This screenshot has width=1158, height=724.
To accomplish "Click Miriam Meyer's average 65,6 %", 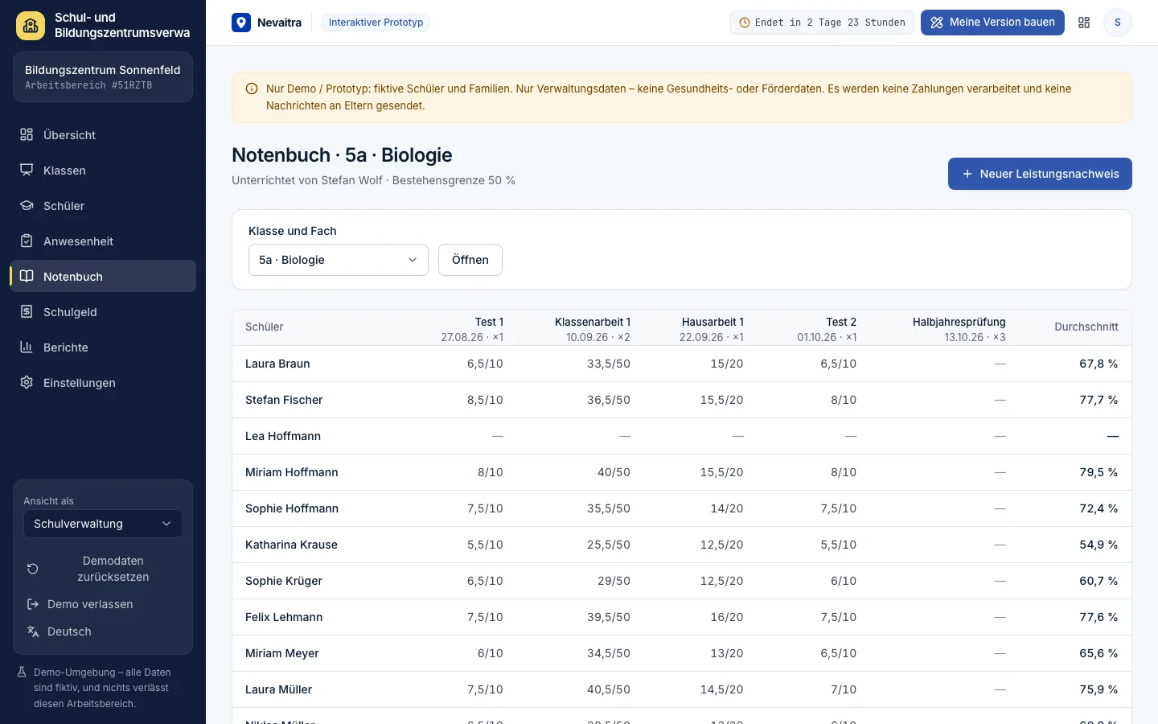I will click(x=1098, y=653).
